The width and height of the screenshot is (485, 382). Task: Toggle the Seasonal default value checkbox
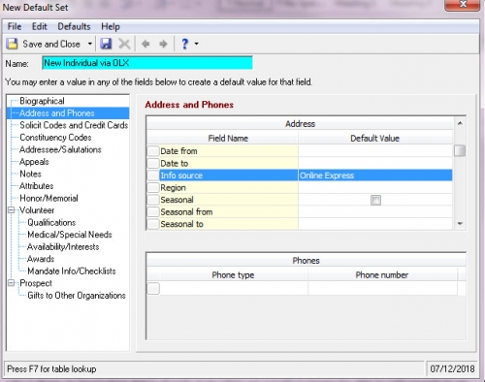coord(375,200)
